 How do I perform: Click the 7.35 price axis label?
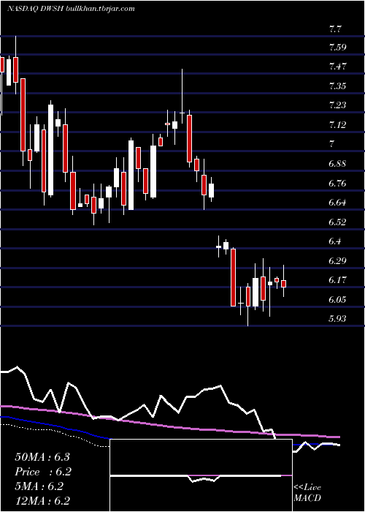337,86
